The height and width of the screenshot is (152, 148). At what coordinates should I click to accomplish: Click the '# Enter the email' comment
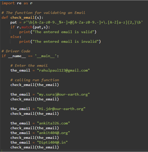(29, 66)
